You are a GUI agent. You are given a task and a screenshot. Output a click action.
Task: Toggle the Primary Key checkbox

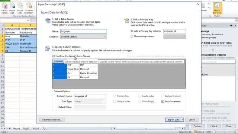tap(115, 96)
